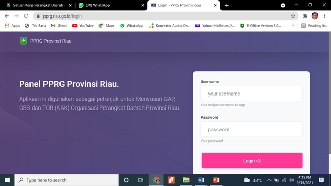
Task: Click the pink Login button
Action: (x=252, y=161)
